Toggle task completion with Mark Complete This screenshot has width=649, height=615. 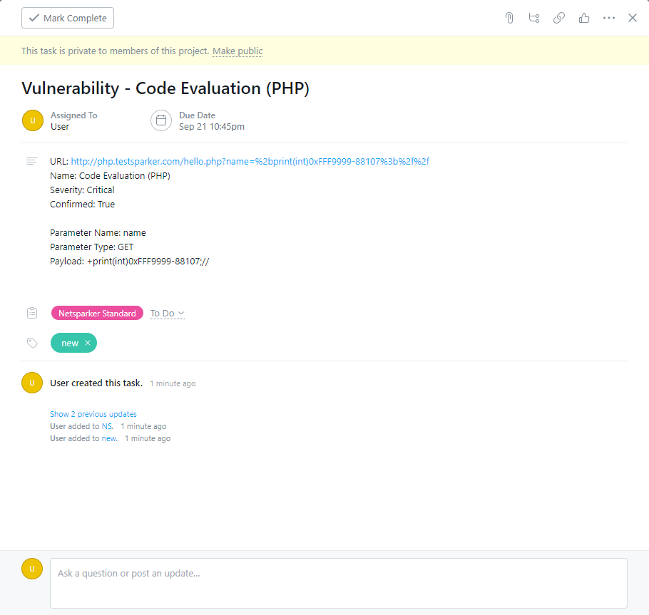coord(67,17)
